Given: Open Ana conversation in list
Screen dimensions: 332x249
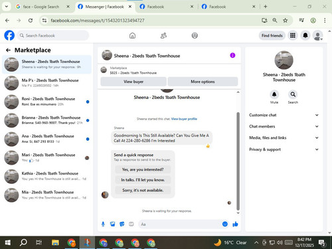Looking at the screenshot, I should (x=46, y=139).
